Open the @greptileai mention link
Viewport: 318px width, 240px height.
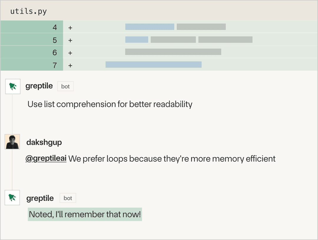46,159
